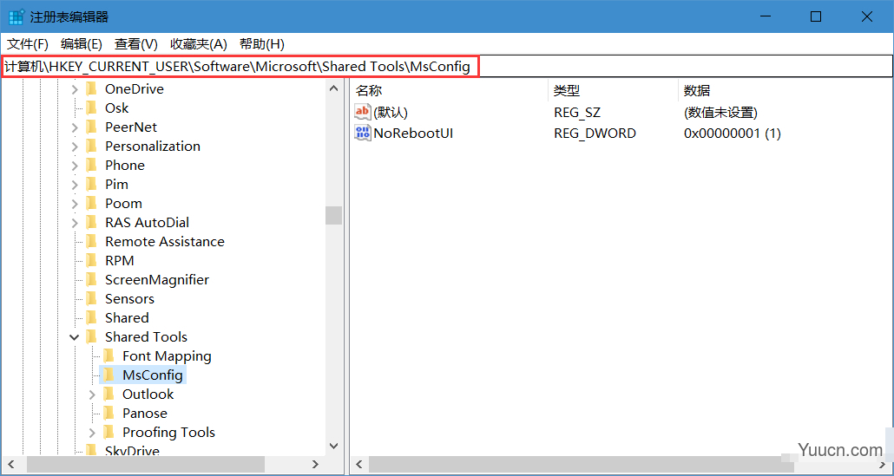The height and width of the screenshot is (476, 894).
Task: Expand the Poom key
Action: (75, 204)
